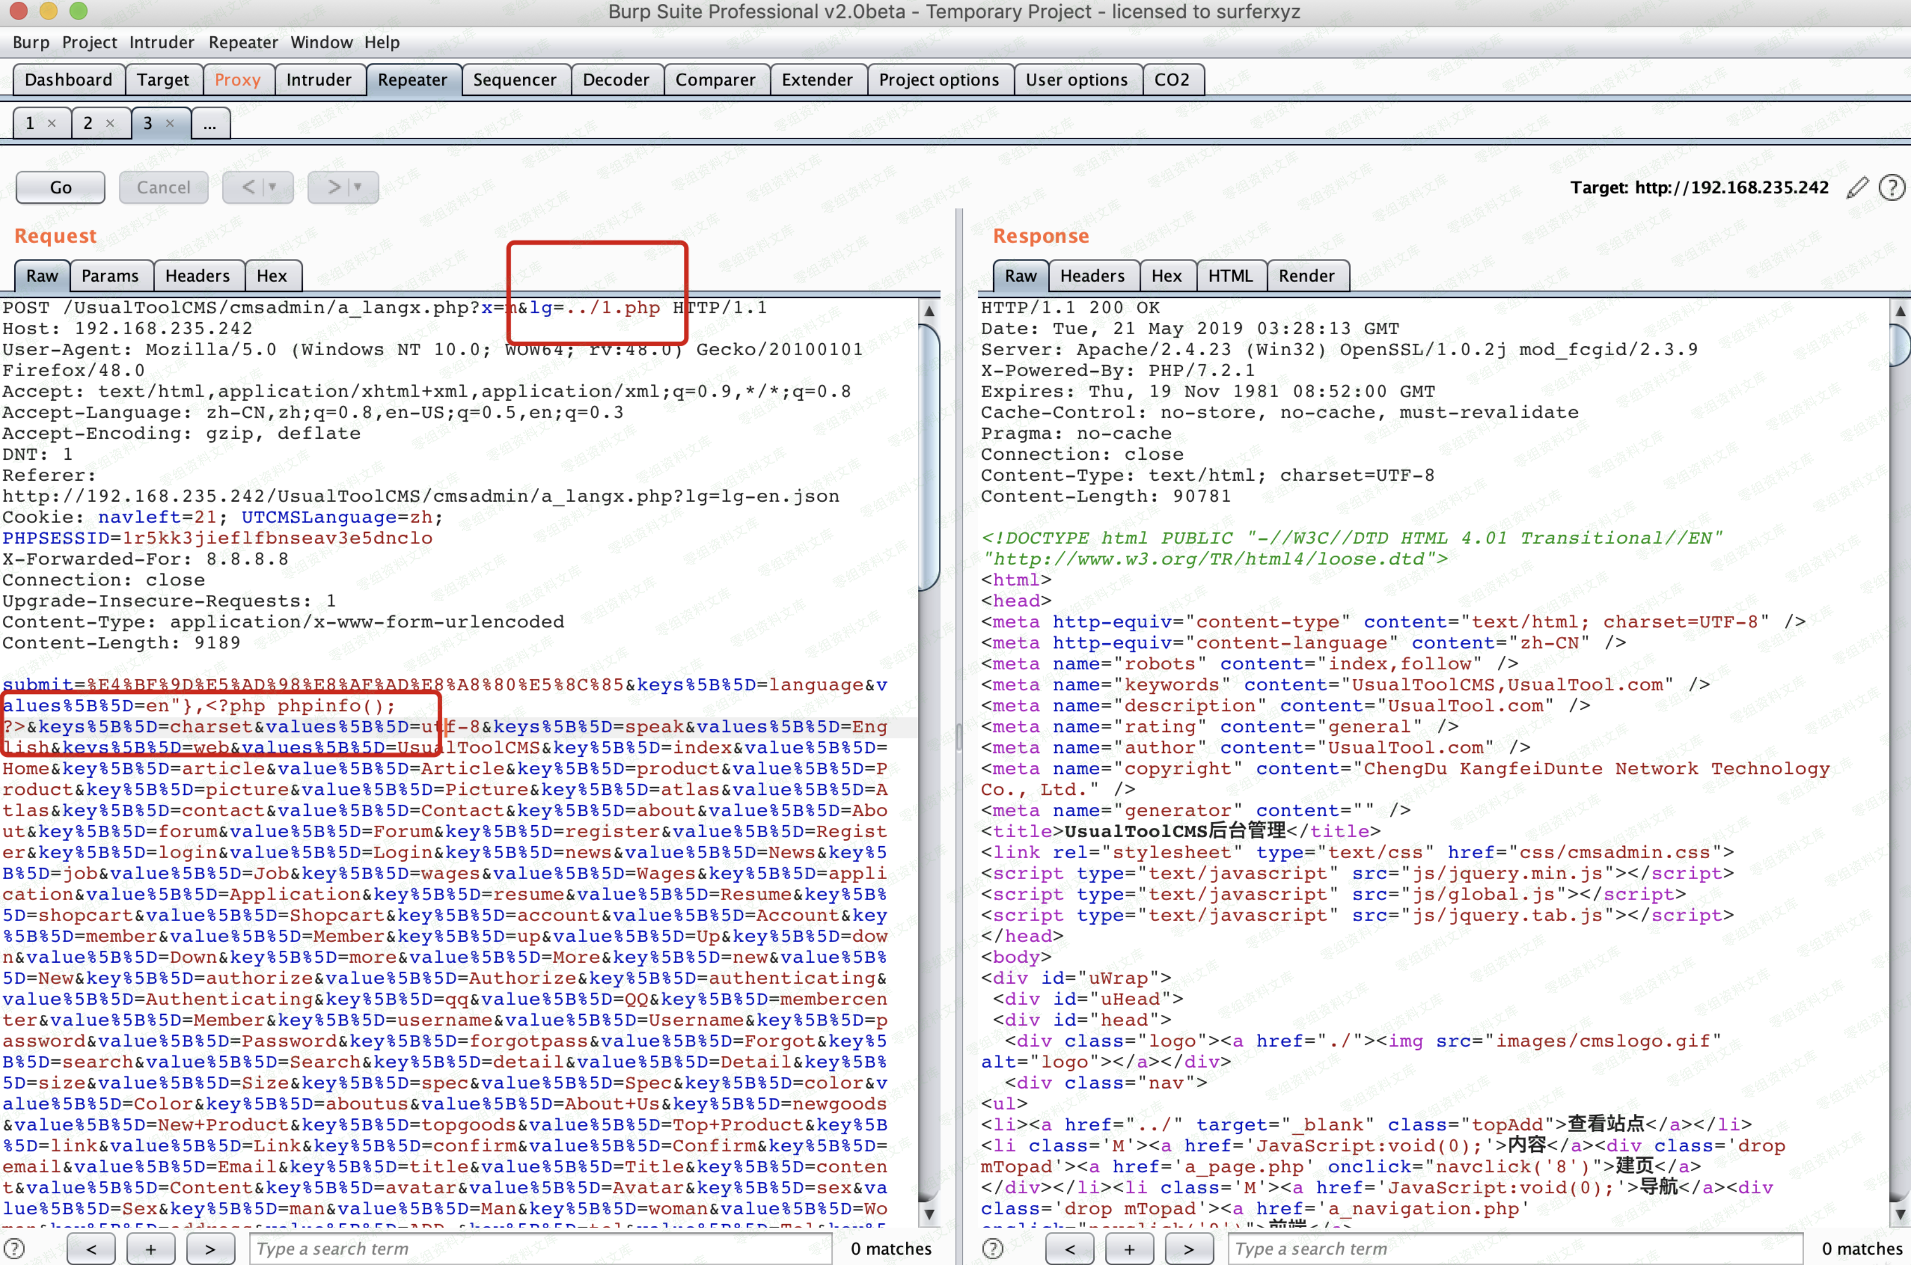Close Repeater tab 3 with its x
The height and width of the screenshot is (1265, 1911).
point(169,123)
